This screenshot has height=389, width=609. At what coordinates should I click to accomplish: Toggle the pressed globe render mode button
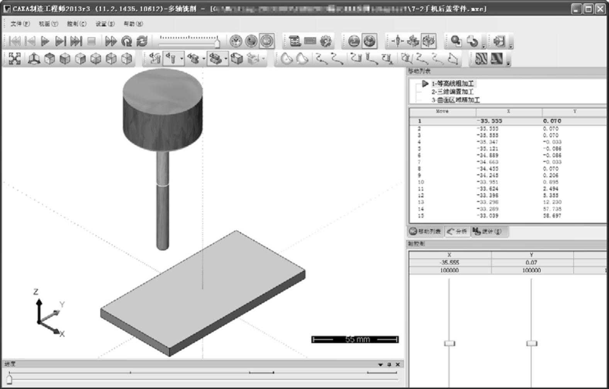370,41
